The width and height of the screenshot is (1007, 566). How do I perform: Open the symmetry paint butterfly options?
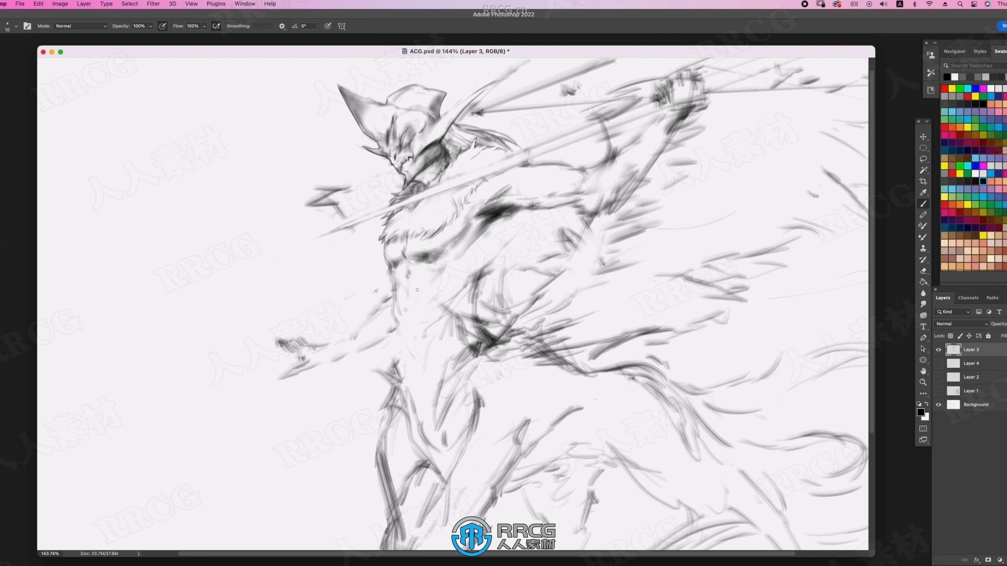[342, 26]
